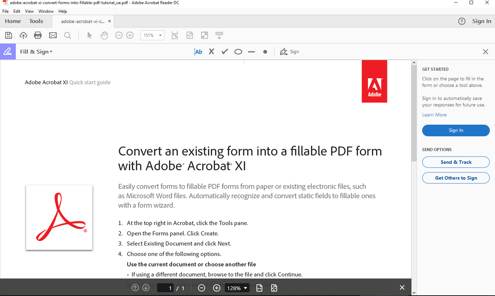Image resolution: width=495 pixels, height=296 pixels.
Task: Close the Fill & Sign toolbar
Action: click(x=485, y=52)
